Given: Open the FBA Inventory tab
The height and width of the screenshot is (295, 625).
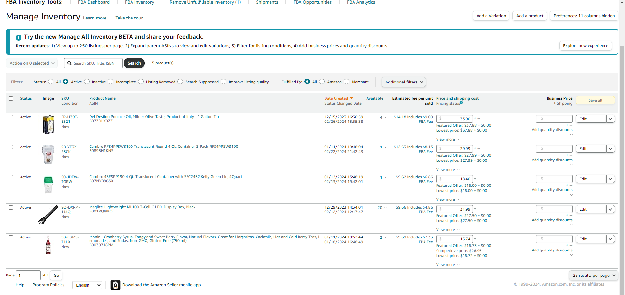Looking at the screenshot, I should 140,2.
